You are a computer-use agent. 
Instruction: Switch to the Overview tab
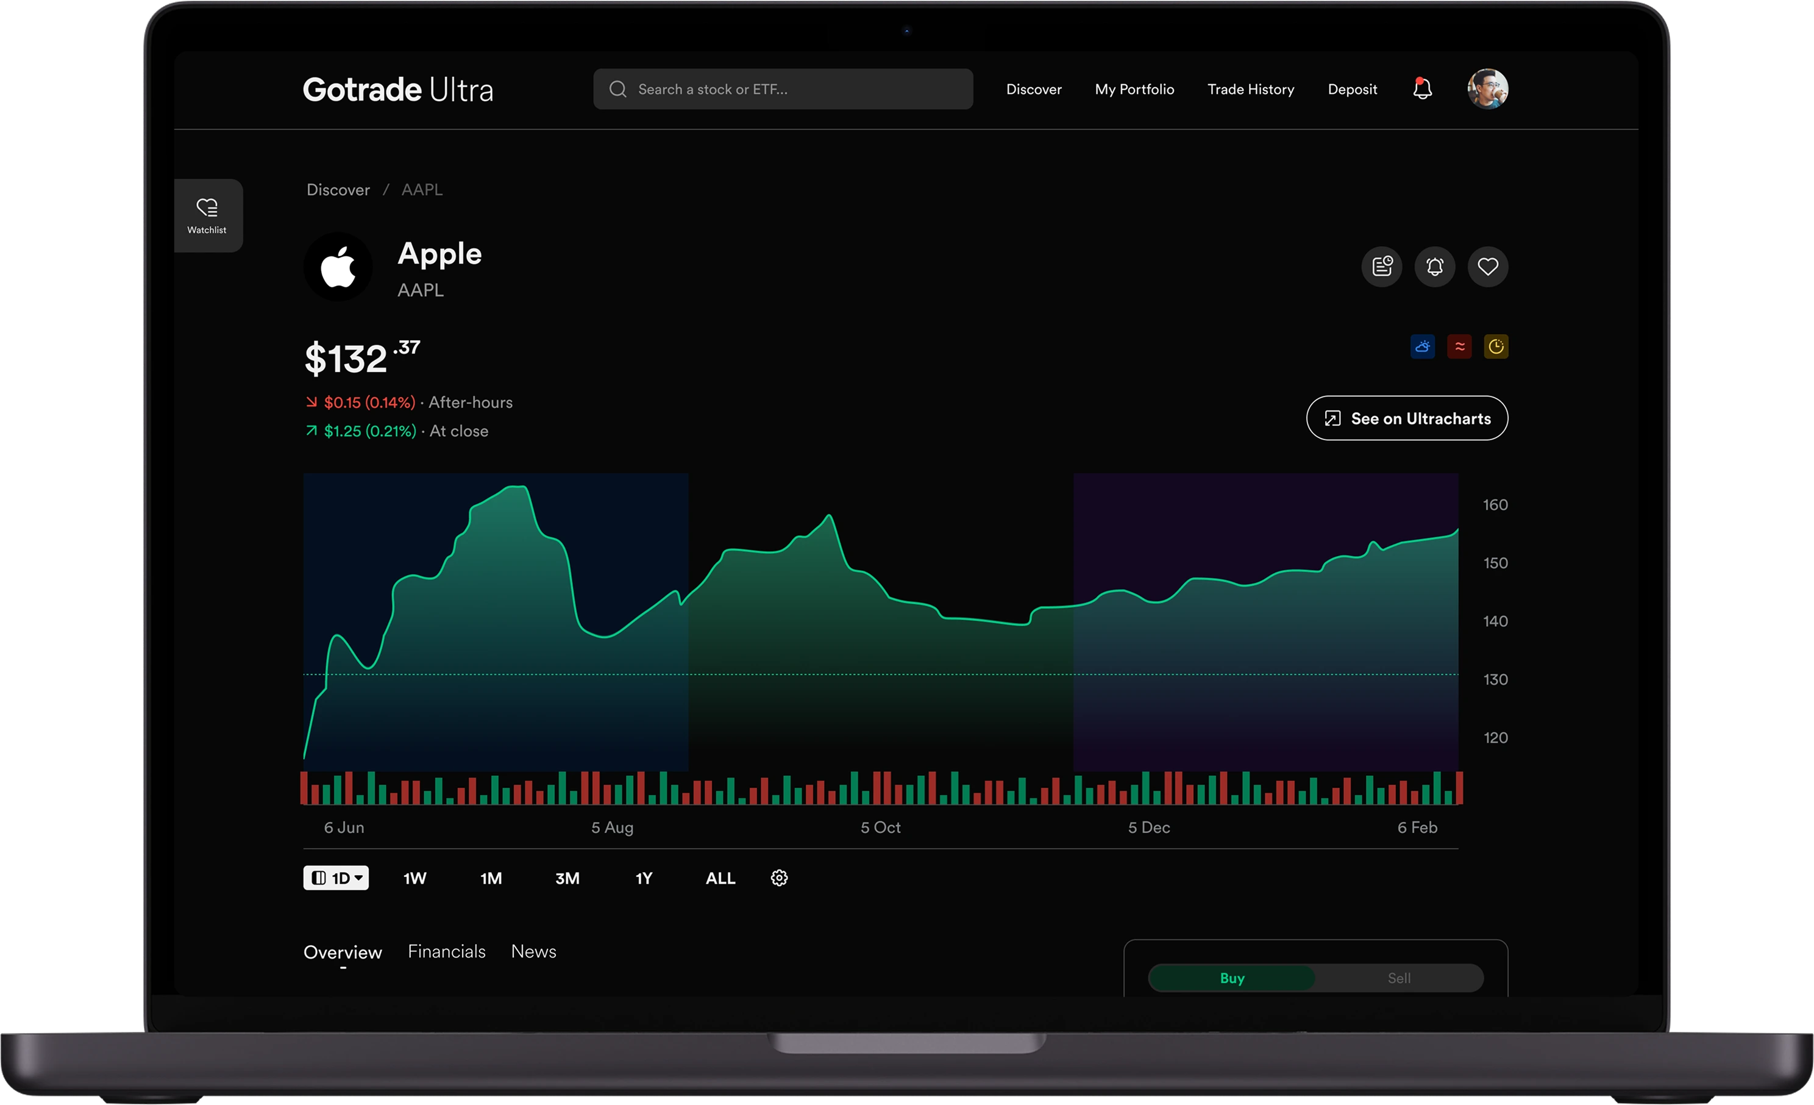pos(343,953)
